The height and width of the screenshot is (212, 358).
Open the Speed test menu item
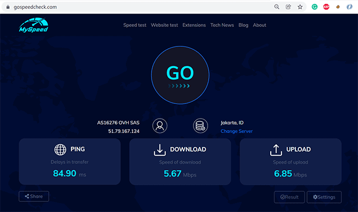135,25
